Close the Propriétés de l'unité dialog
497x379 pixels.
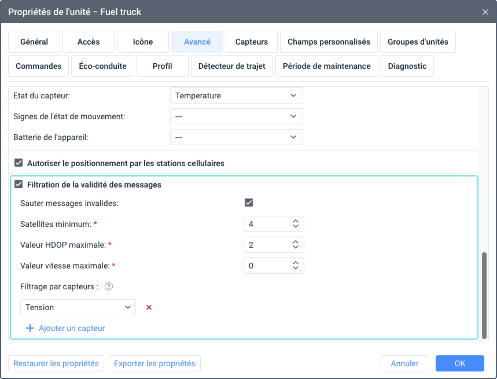tap(485, 12)
